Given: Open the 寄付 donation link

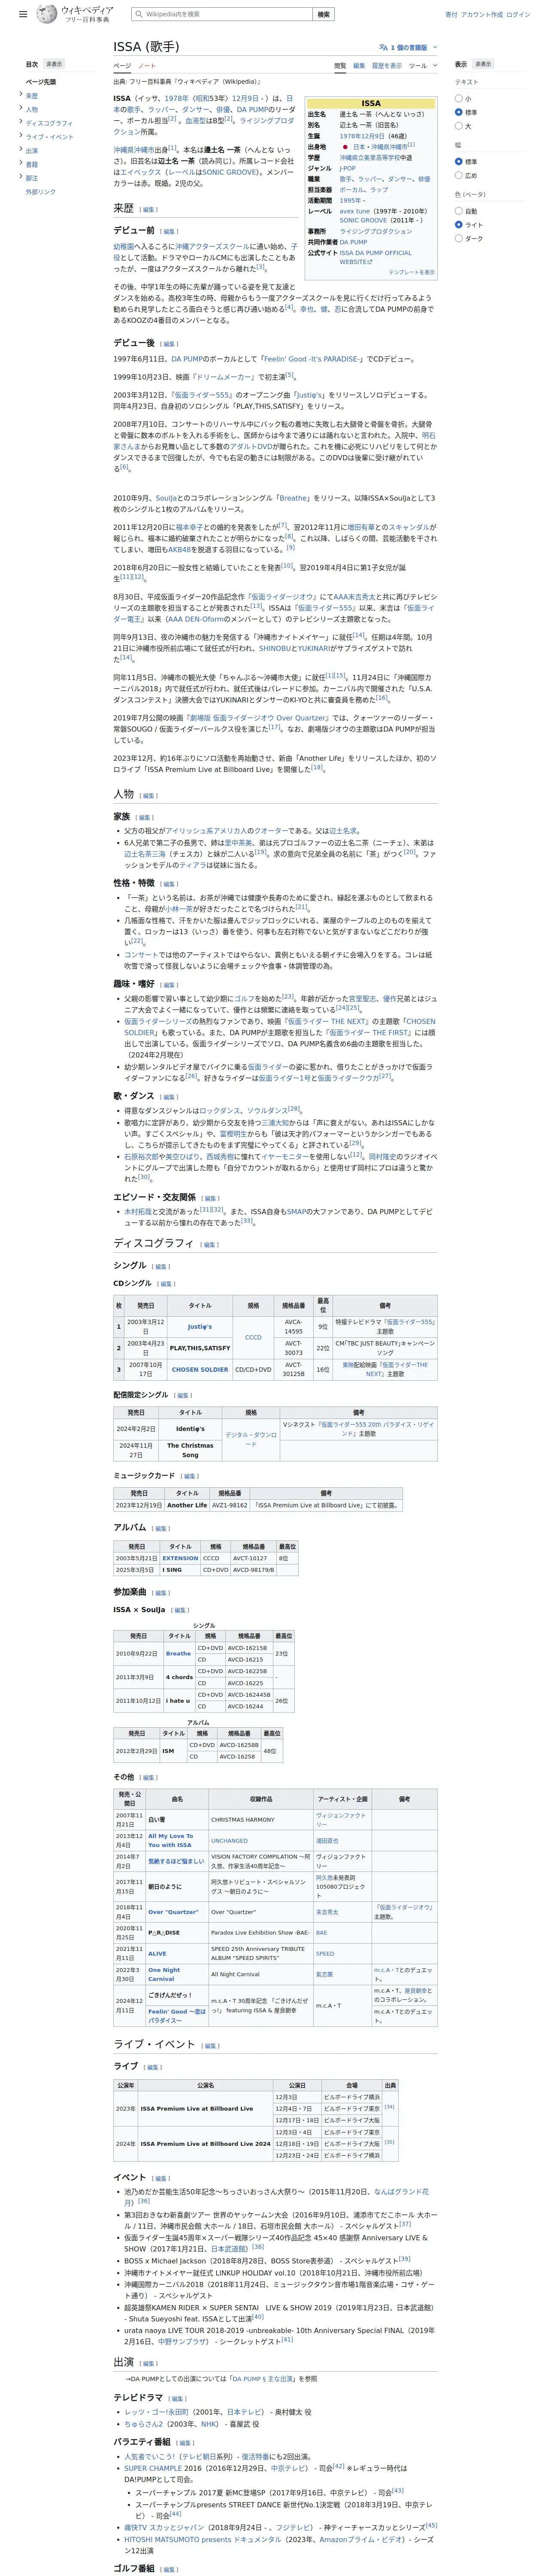Looking at the screenshot, I should tap(451, 14).
